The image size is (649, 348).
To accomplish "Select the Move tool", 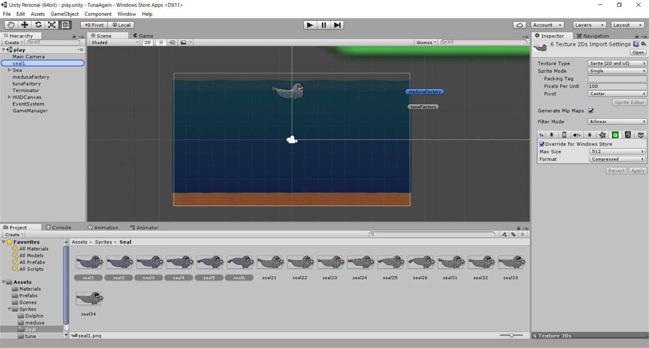I will [24, 25].
